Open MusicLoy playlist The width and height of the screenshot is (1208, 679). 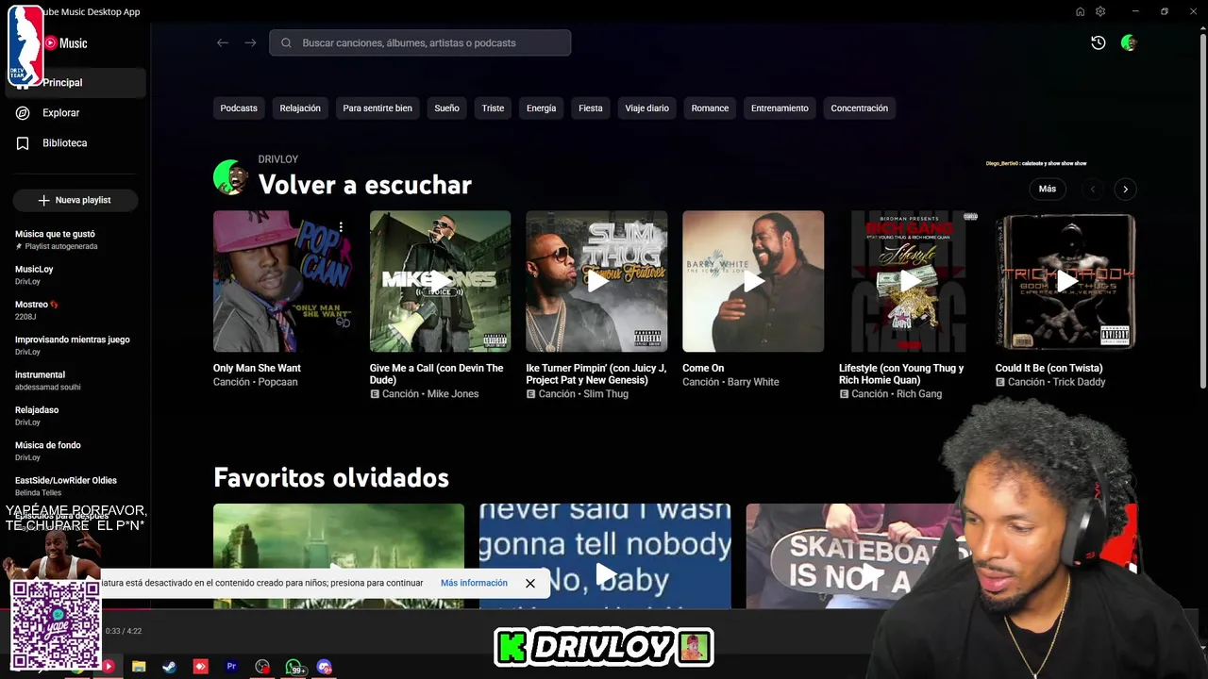(75, 274)
